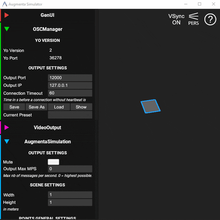Close the Augmenta Simulator window
Screen dimensions: 220x220
pos(214,4)
